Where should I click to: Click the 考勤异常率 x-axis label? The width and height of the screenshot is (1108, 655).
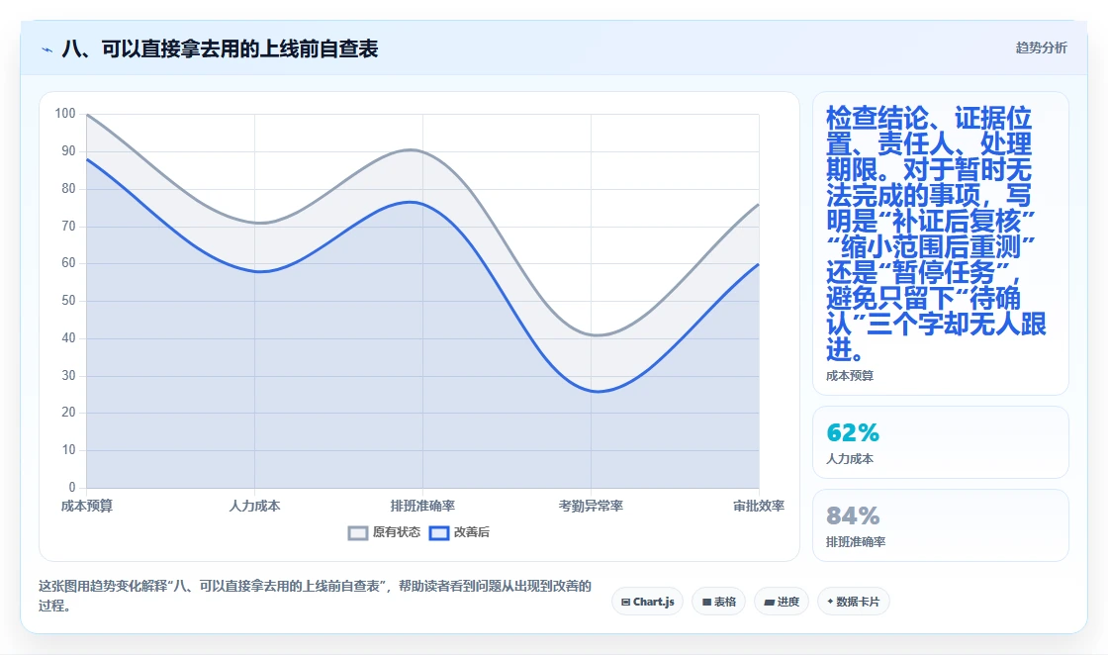[591, 506]
